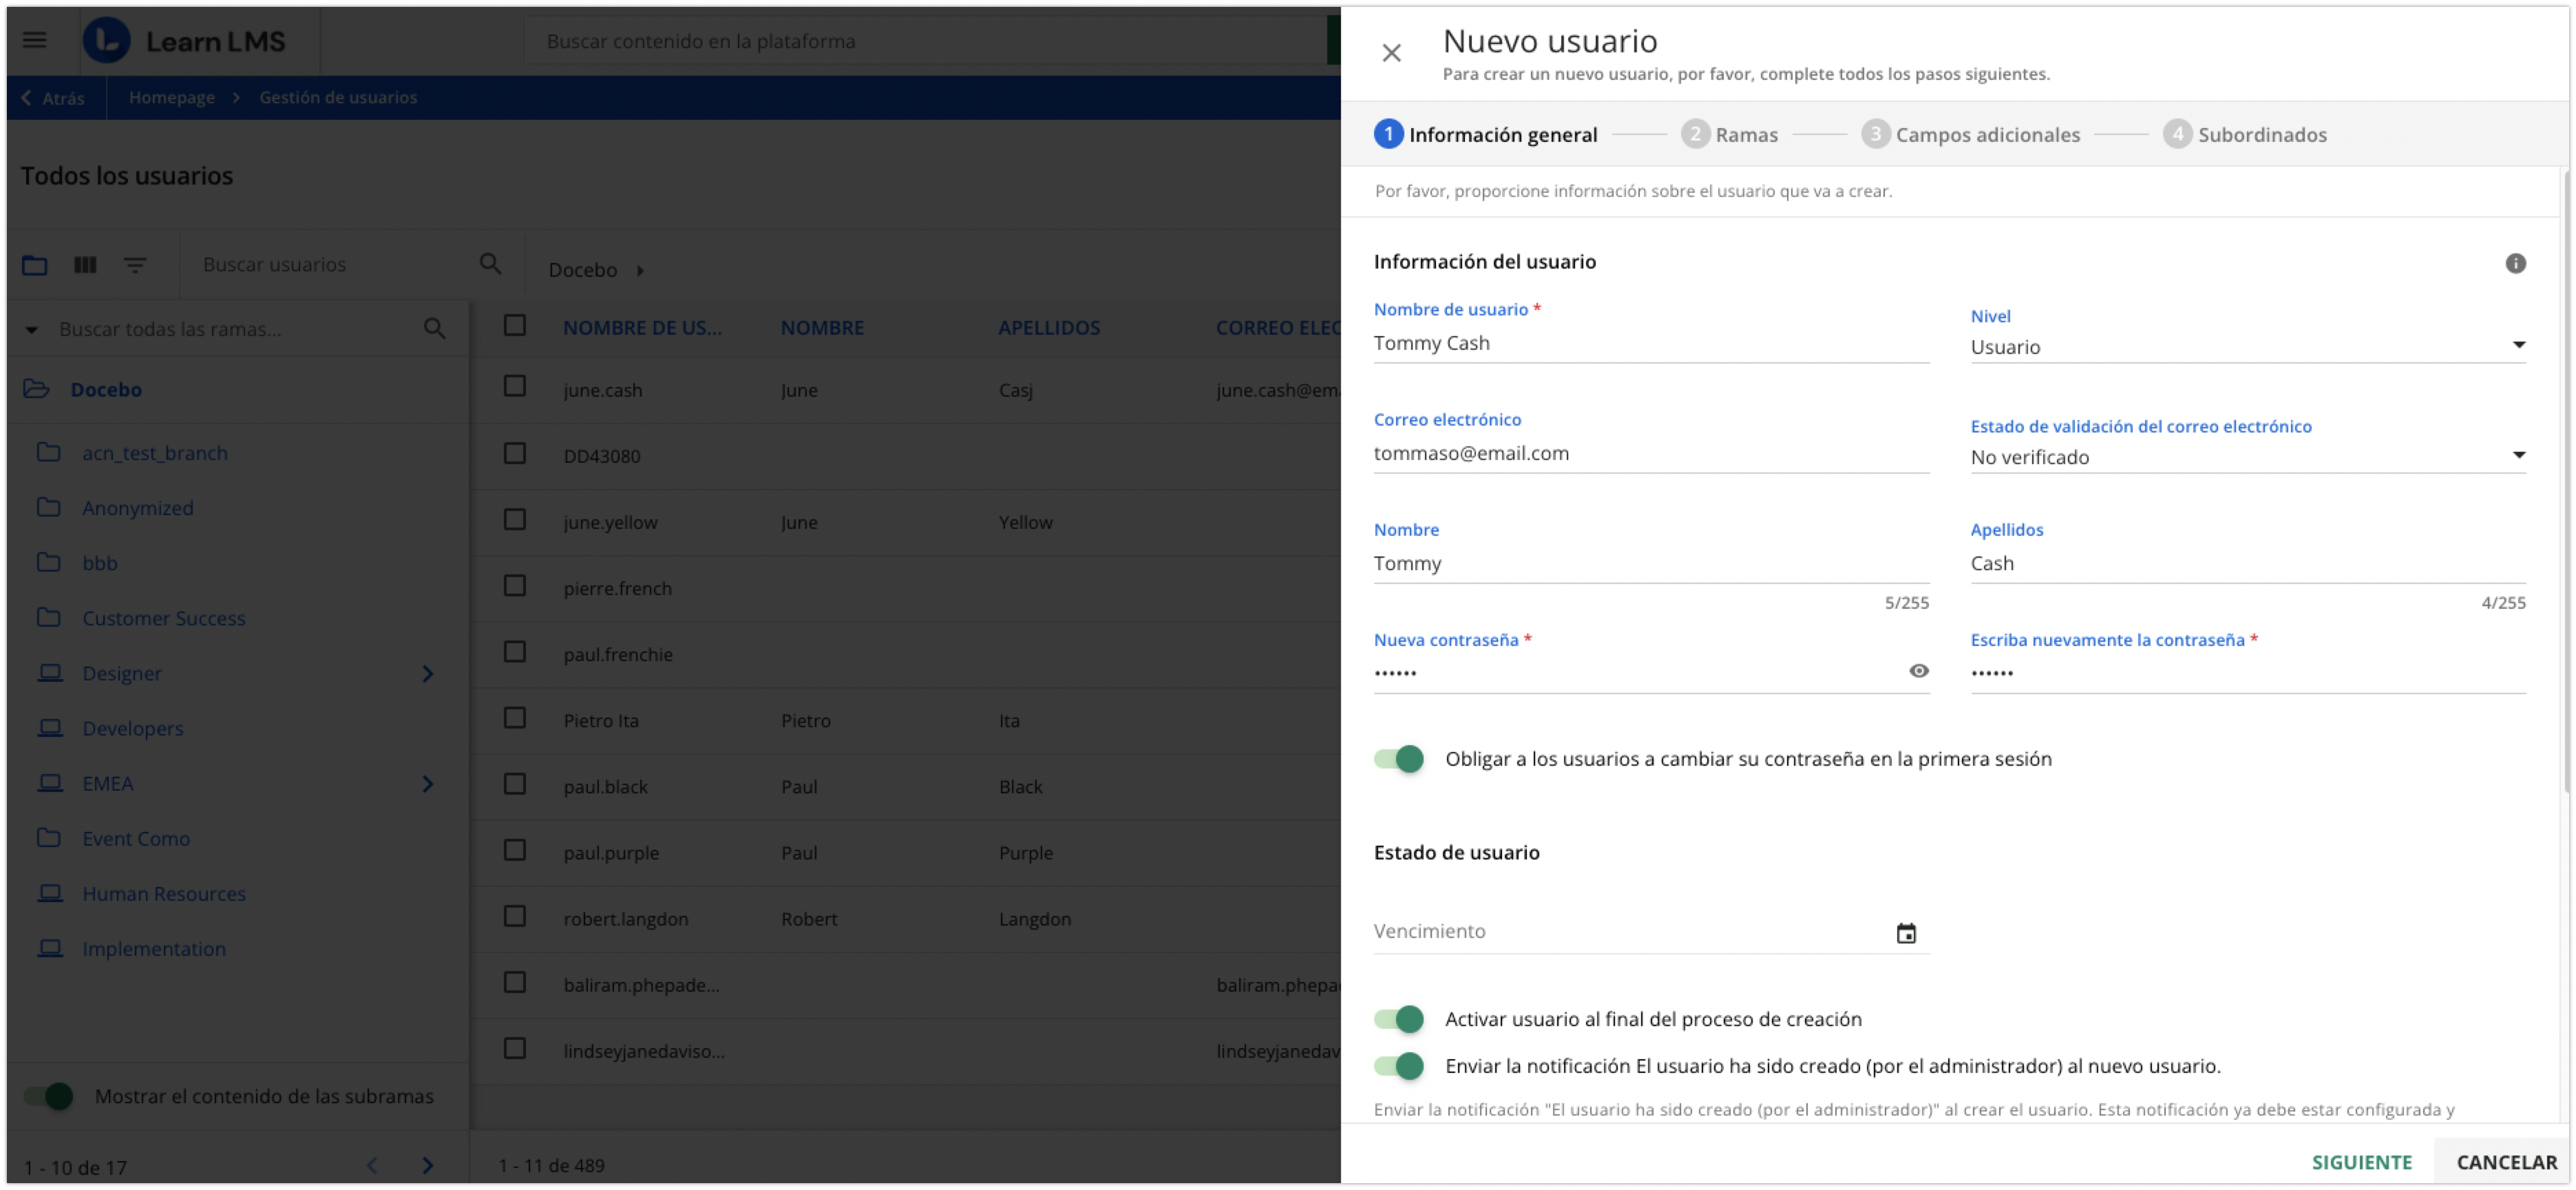Click the Docebo root folder icon
This screenshot has width=2576, height=1190.
coord(36,389)
